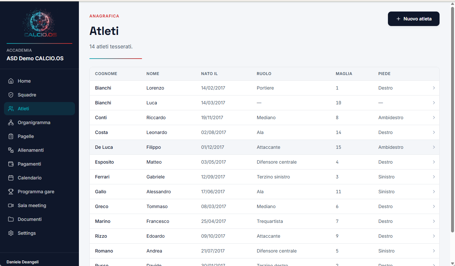Click the NOME column header

pos(153,74)
